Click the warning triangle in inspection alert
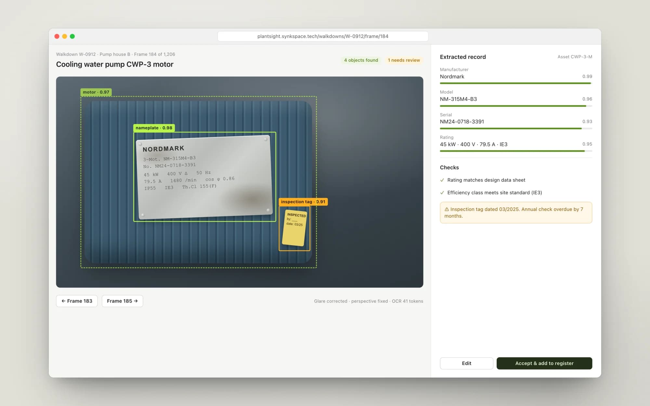 tap(447, 209)
